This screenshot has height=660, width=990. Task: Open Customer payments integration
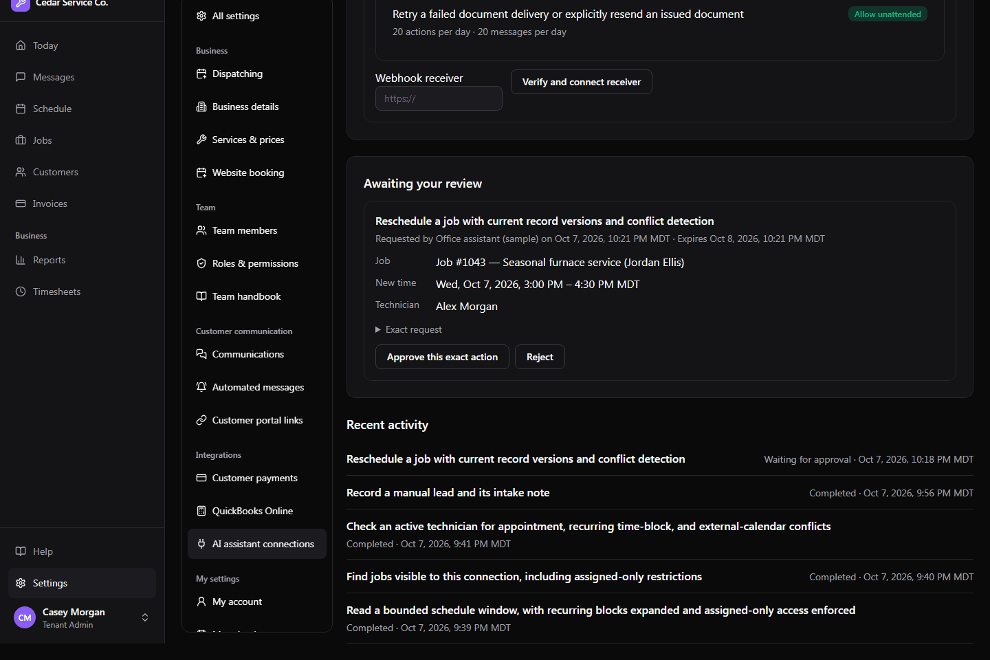[257, 478]
